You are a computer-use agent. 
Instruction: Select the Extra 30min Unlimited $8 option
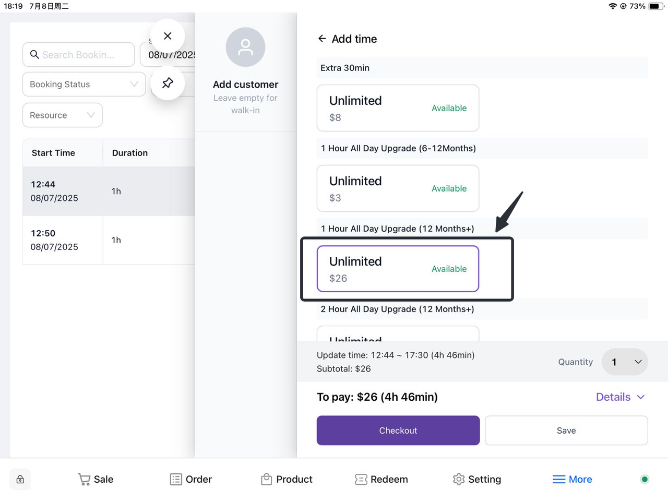[398, 108]
